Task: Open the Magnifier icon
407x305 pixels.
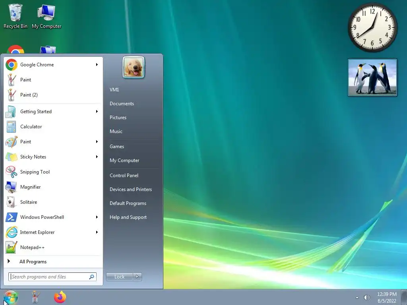Action: [11, 187]
